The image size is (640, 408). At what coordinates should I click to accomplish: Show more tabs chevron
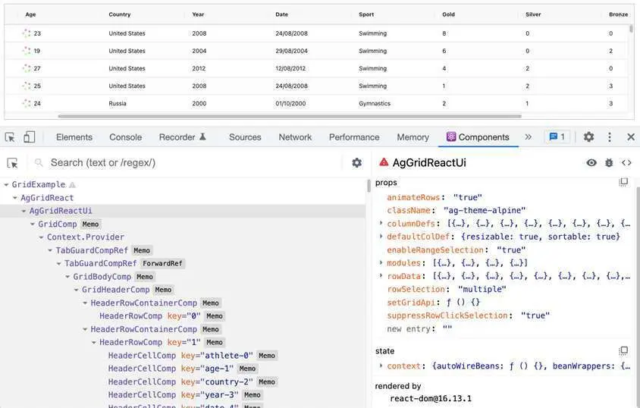pyautogui.click(x=529, y=137)
